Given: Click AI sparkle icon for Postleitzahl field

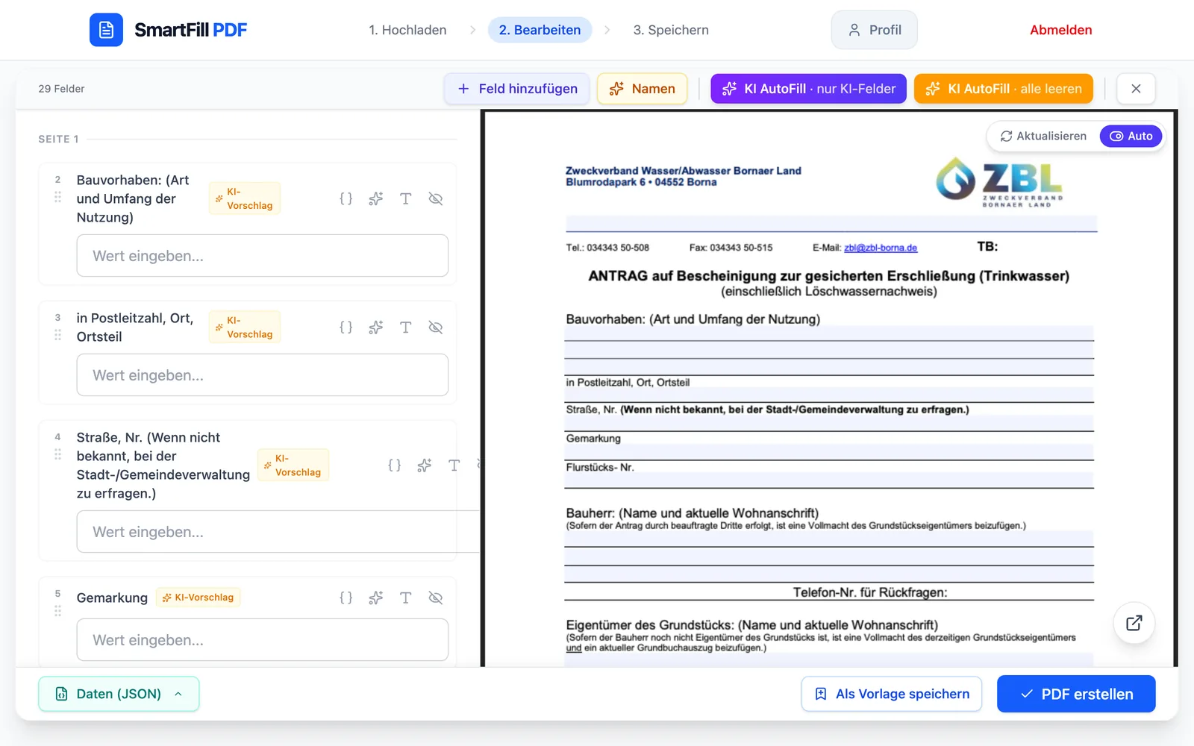Looking at the screenshot, I should tap(375, 327).
